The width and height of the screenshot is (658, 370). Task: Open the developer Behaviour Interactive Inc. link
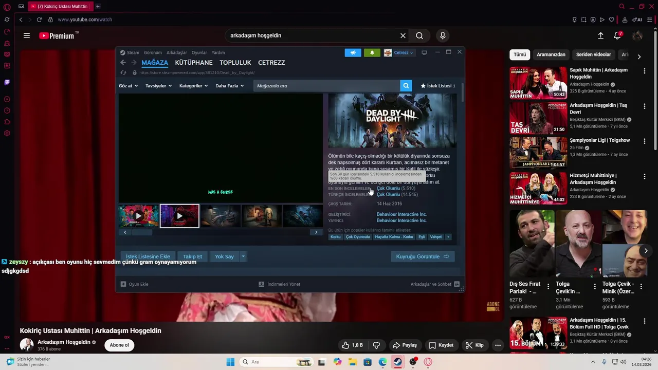point(401,214)
